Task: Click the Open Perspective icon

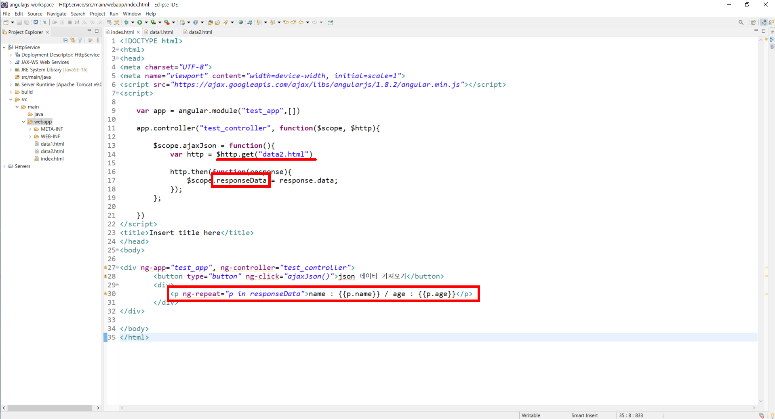Action: tap(753, 22)
